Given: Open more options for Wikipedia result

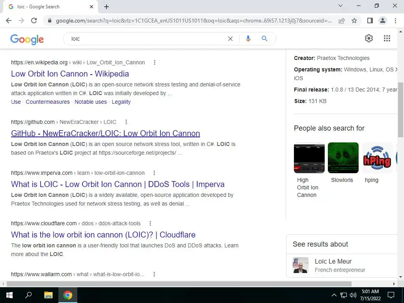Looking at the screenshot, I should pyautogui.click(x=155, y=62).
